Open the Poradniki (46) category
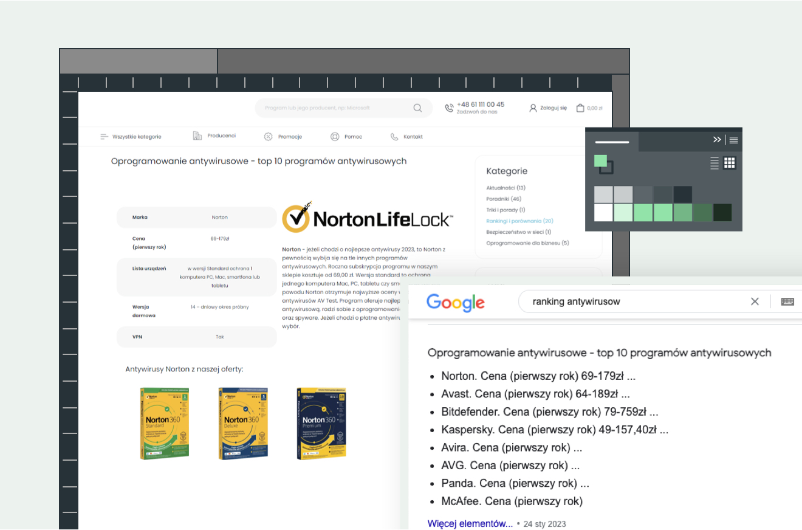Image resolution: width=802 pixels, height=530 pixels. [504, 199]
